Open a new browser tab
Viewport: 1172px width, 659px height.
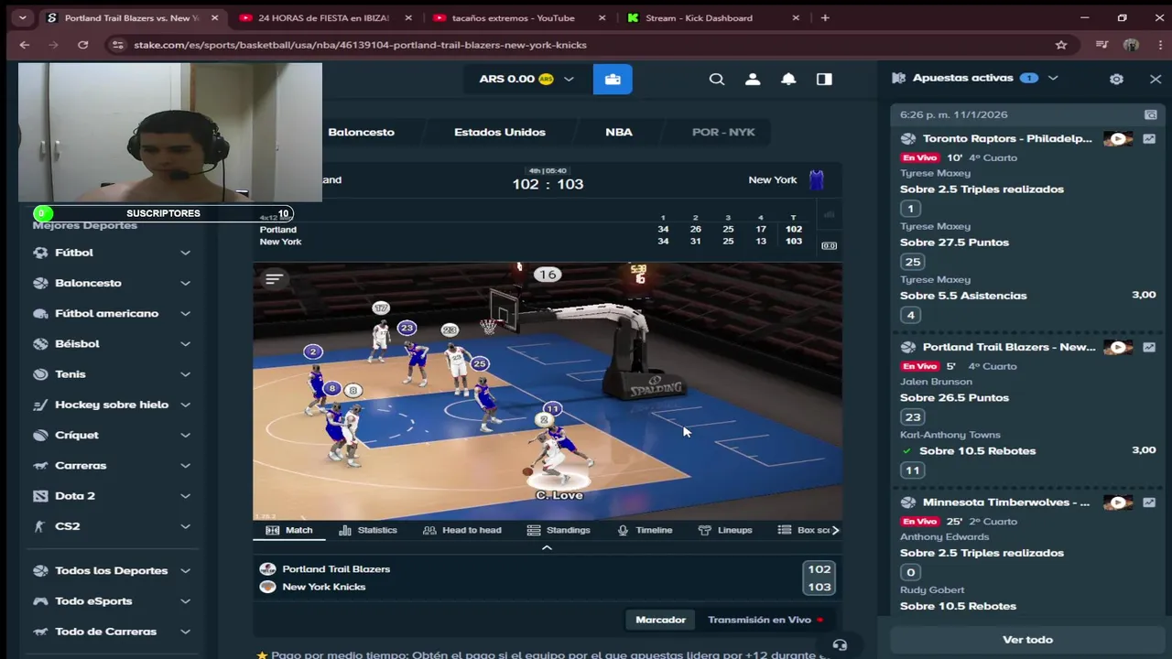(x=825, y=17)
